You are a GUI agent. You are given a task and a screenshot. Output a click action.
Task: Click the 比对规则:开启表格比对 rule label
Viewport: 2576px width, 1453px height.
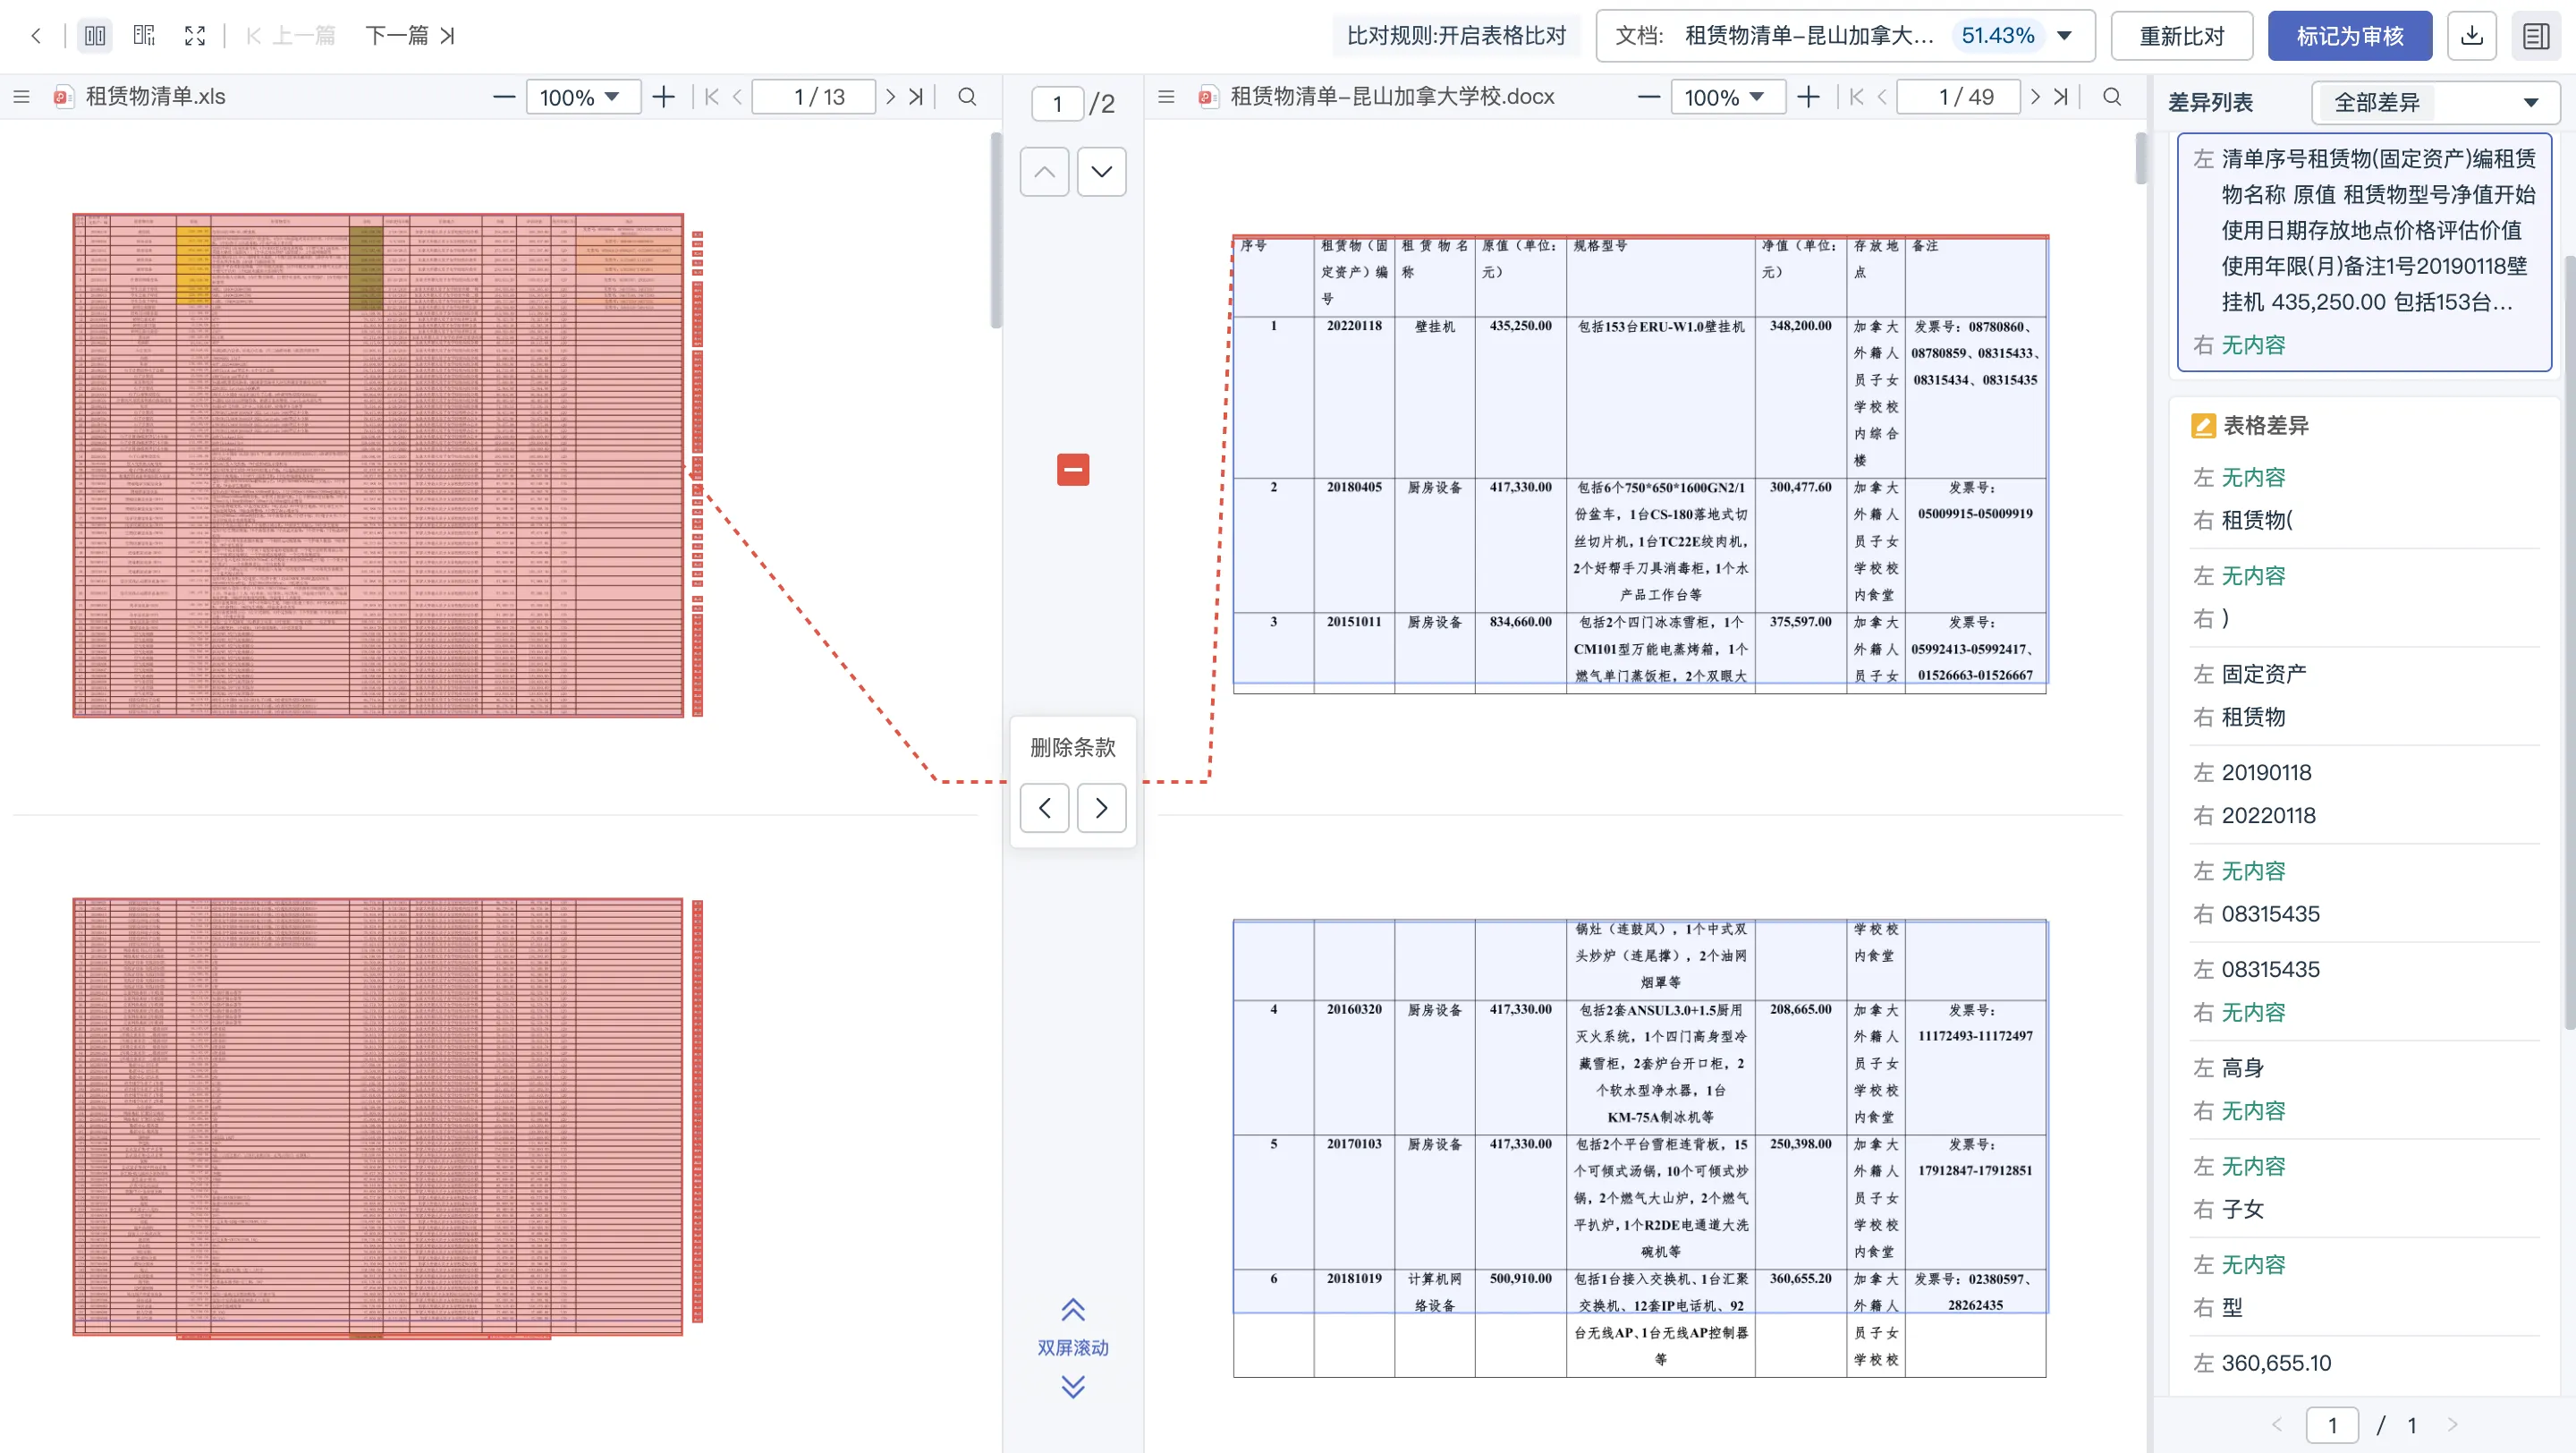click(x=1456, y=36)
